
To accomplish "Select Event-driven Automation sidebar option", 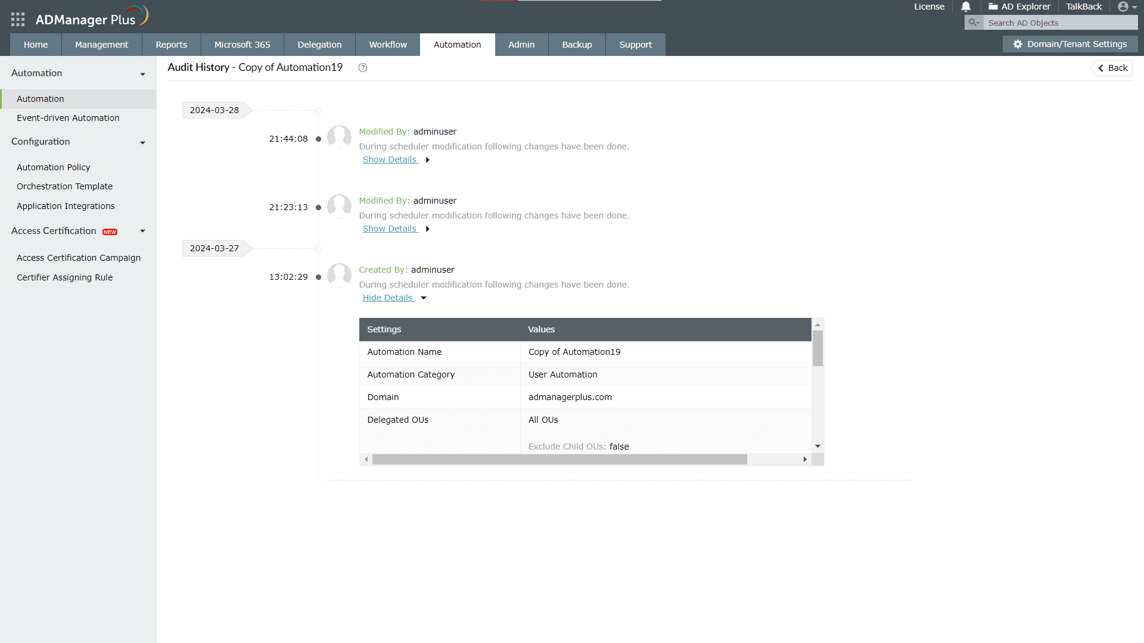I will point(69,118).
